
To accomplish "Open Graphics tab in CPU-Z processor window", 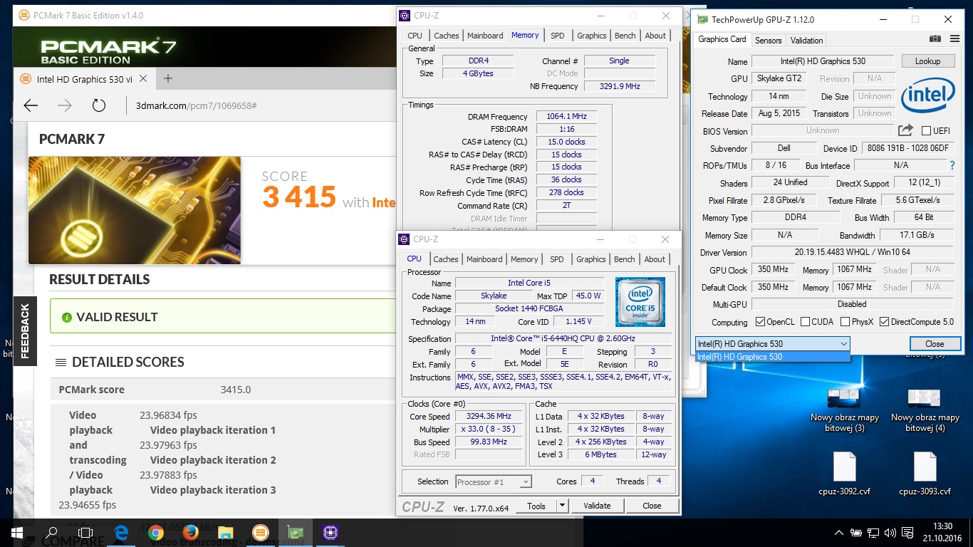I will 591,259.
